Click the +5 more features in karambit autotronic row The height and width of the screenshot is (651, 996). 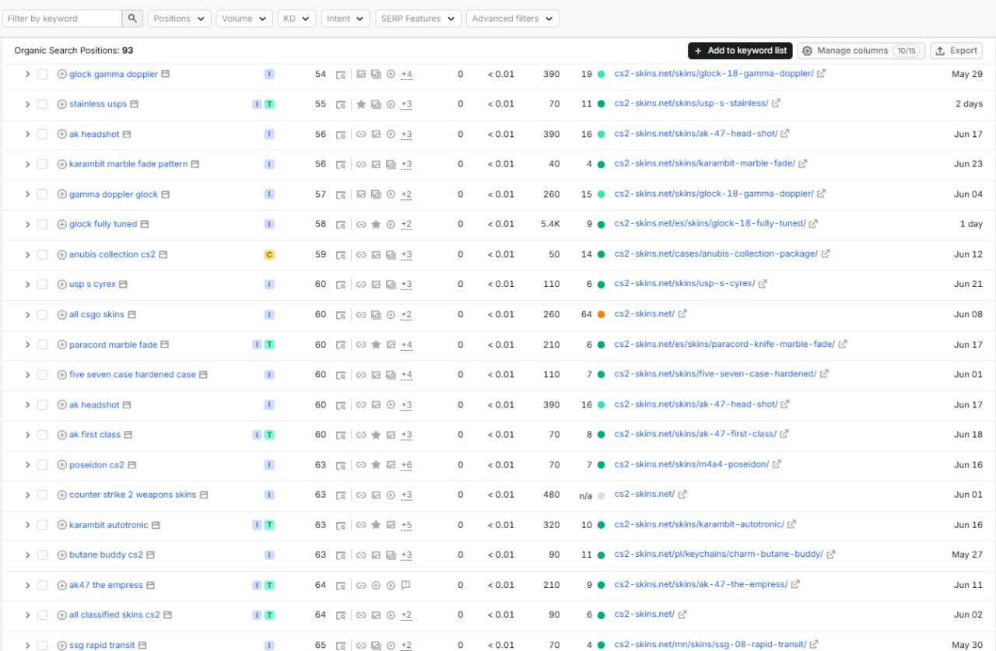(406, 525)
